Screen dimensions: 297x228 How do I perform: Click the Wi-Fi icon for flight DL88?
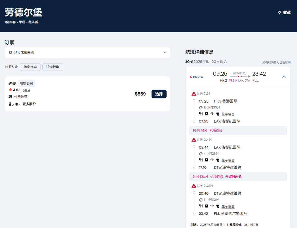click(x=212, y=114)
